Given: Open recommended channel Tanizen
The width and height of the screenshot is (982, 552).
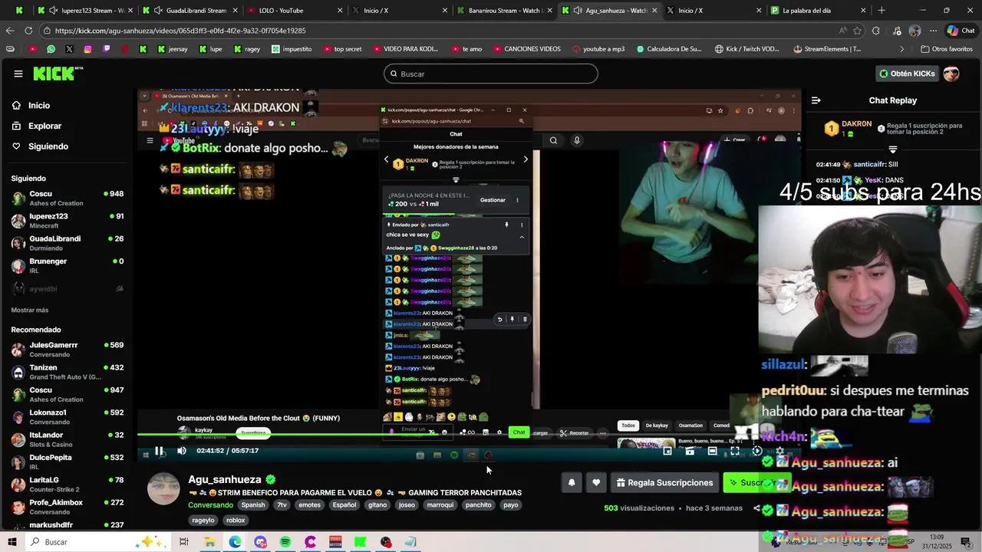Looking at the screenshot, I should (68, 372).
